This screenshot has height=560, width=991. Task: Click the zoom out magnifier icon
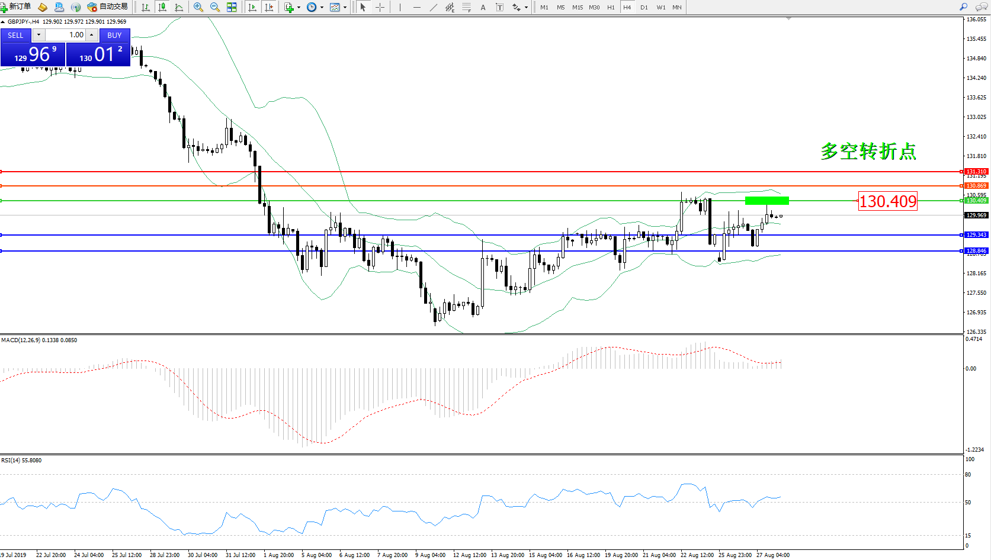click(215, 7)
